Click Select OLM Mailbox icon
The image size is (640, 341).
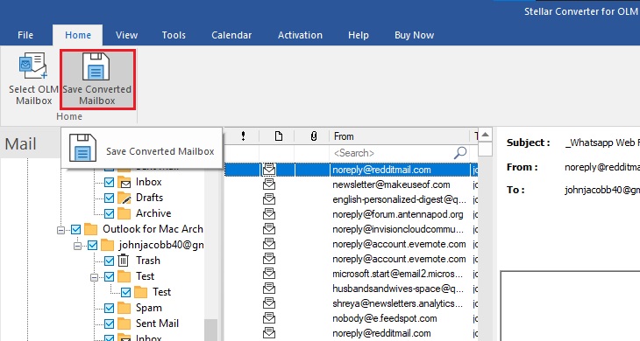[33, 66]
